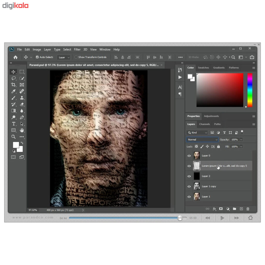The width and height of the screenshot is (265, 265).
Task: Uncheck the Auto-Select checkbox
Action: pyautogui.click(x=37, y=57)
